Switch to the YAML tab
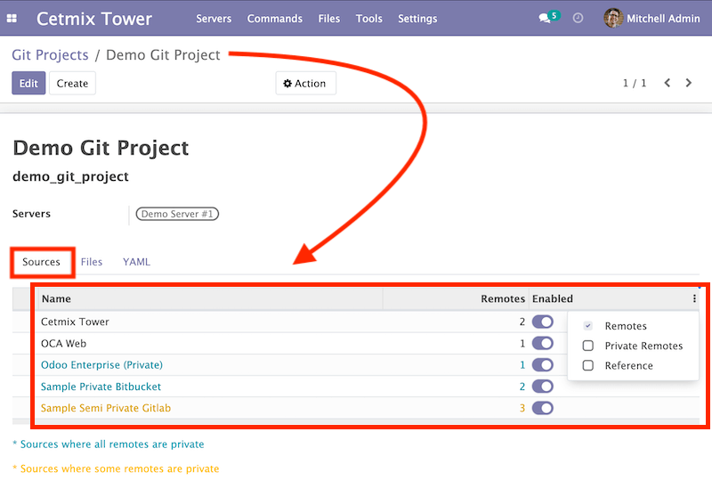This screenshot has height=489, width=712. click(x=136, y=262)
